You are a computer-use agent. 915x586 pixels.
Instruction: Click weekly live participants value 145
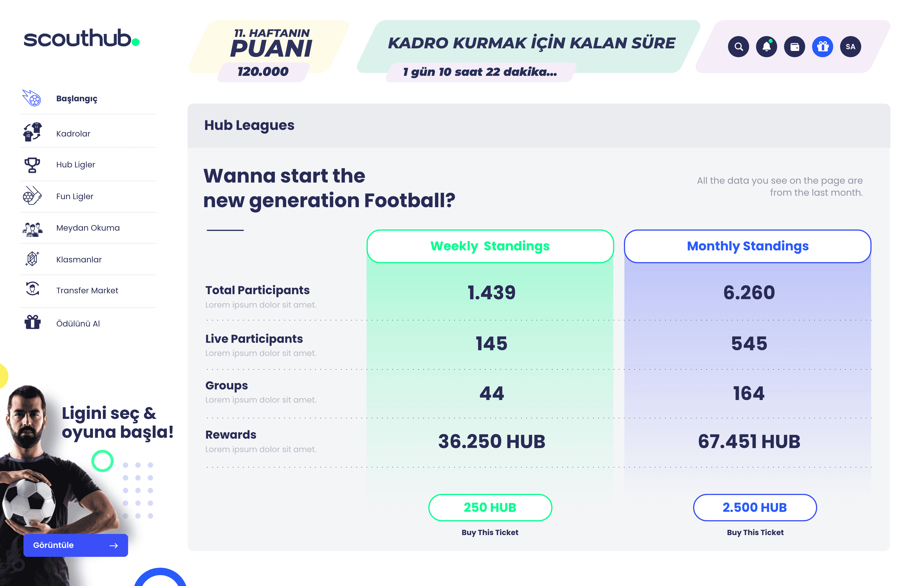491,344
